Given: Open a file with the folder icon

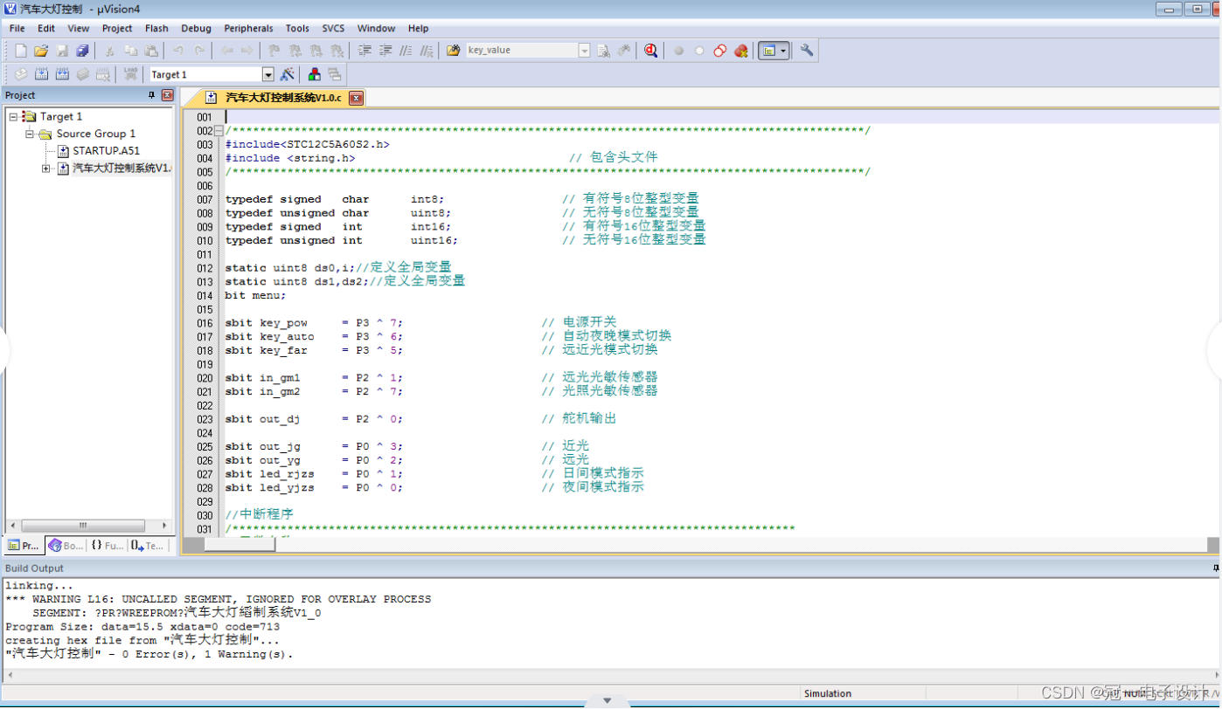Looking at the screenshot, I should tap(40, 51).
